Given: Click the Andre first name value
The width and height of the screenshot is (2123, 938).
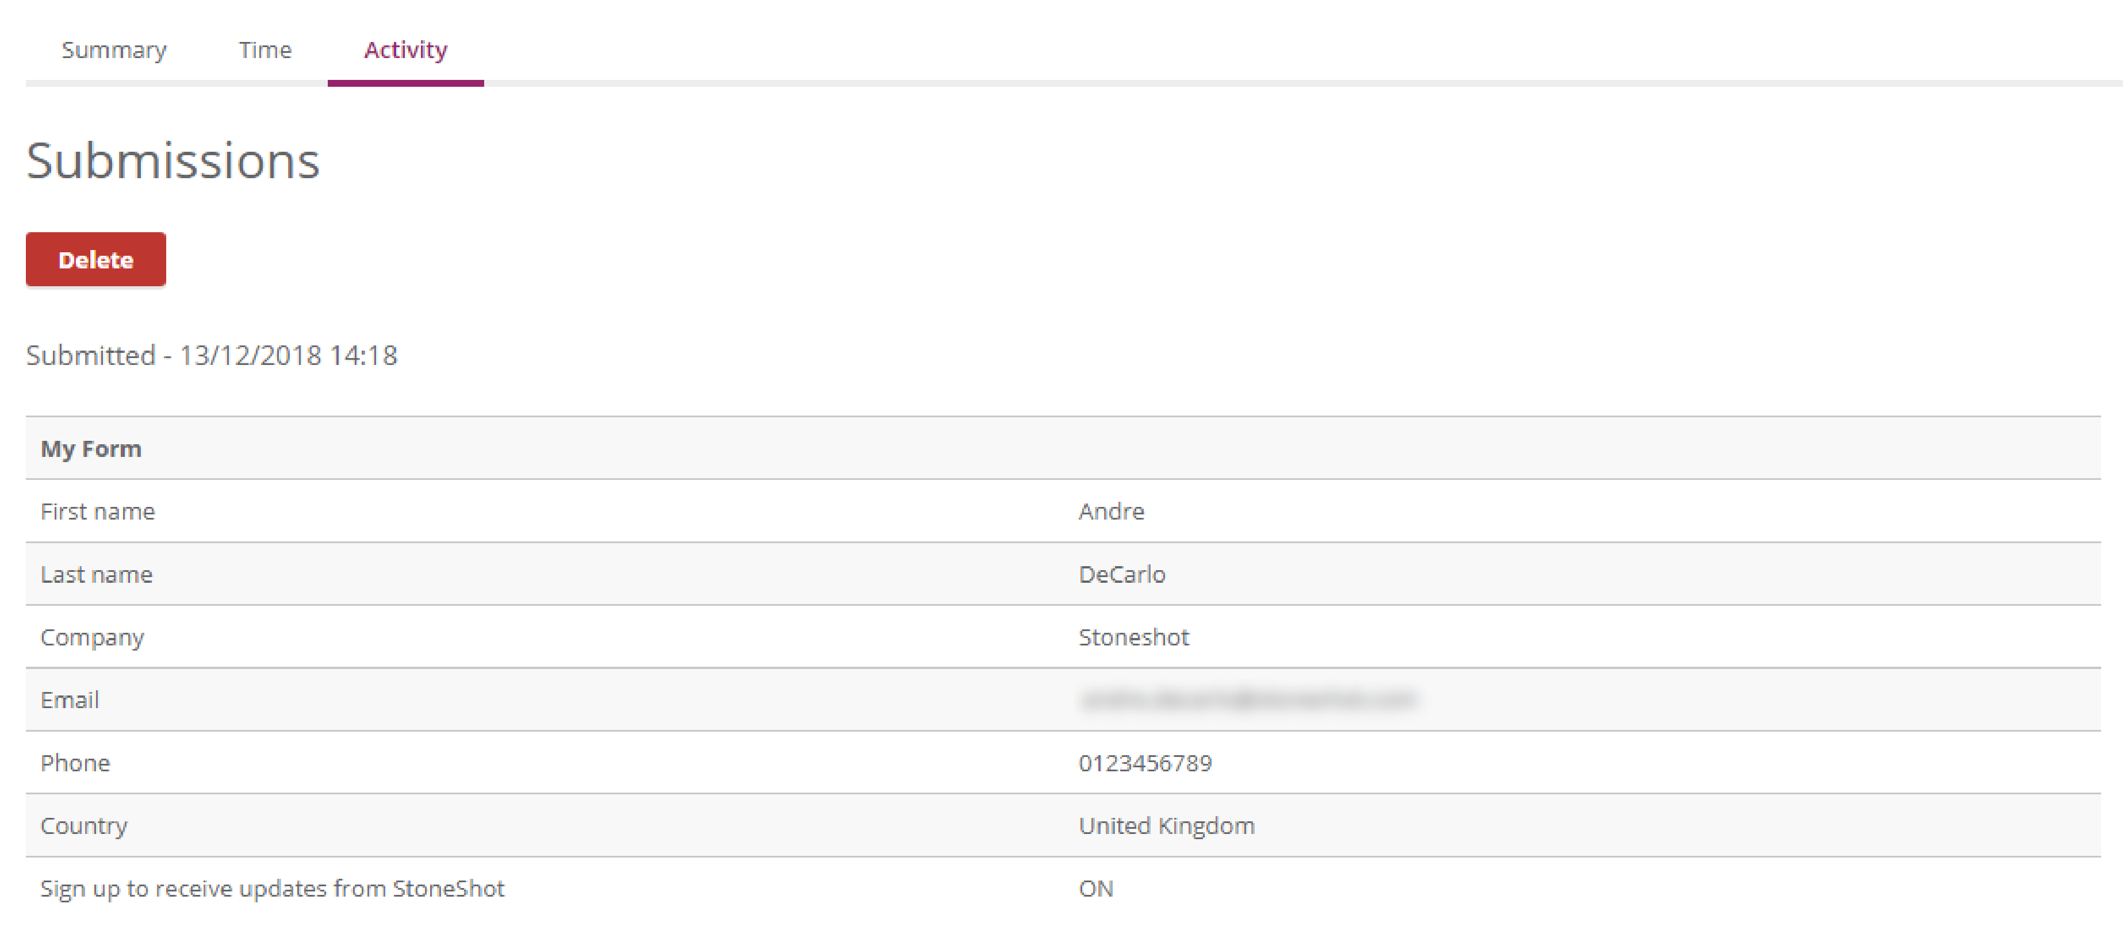Looking at the screenshot, I should [1111, 512].
